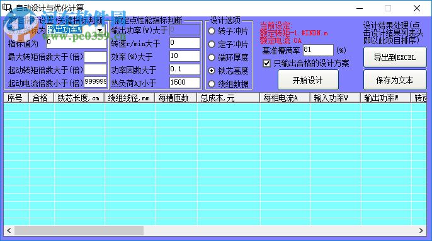432x241 pixels.
Task: Sort by the 序号 column header
Action: coord(16,98)
